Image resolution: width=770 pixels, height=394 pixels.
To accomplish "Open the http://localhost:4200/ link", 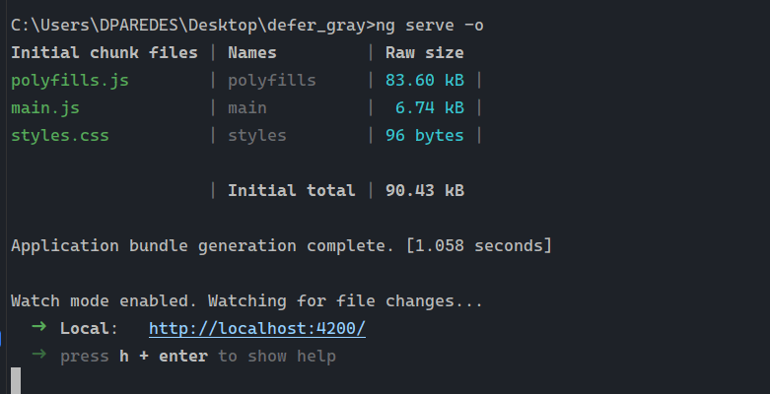I will click(256, 328).
